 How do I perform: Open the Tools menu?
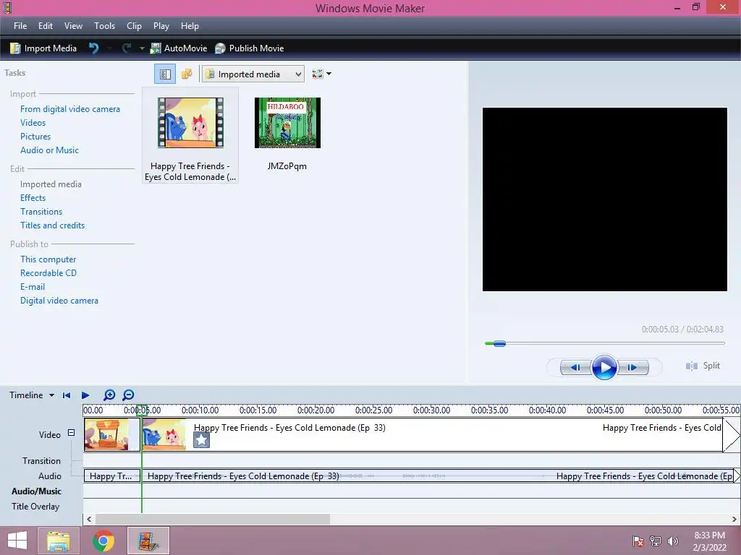tap(104, 26)
